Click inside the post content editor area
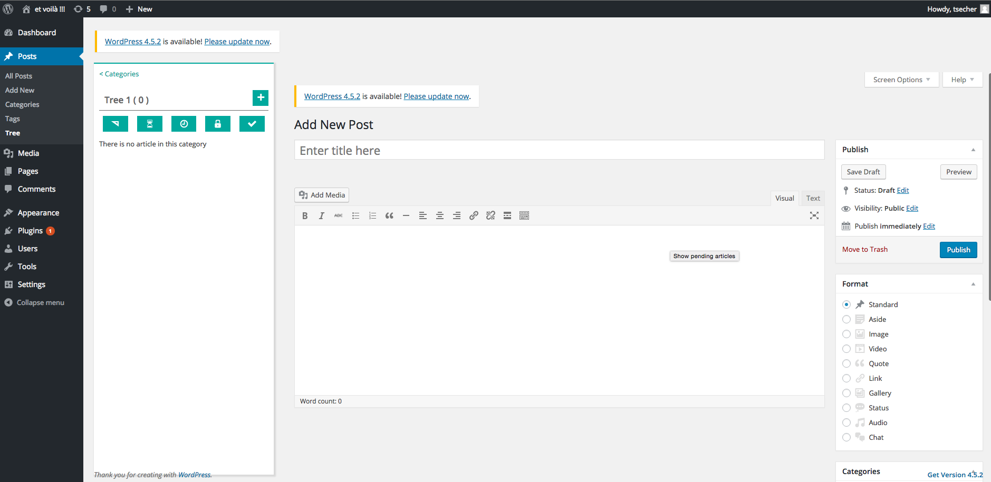The image size is (991, 482). (x=559, y=310)
